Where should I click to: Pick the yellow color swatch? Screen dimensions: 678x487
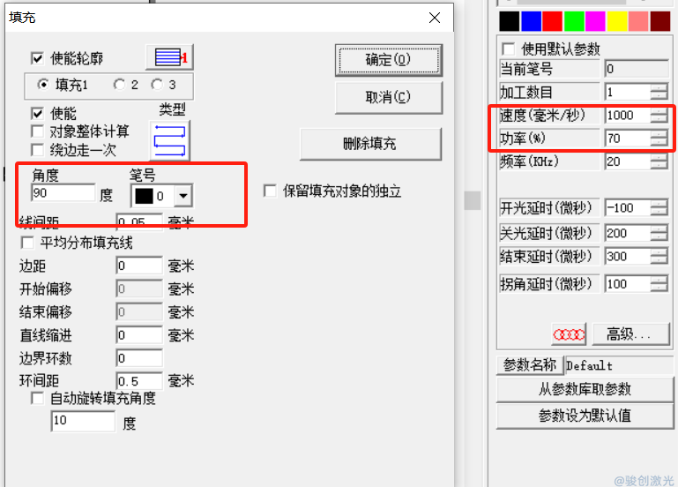pyautogui.click(x=617, y=21)
